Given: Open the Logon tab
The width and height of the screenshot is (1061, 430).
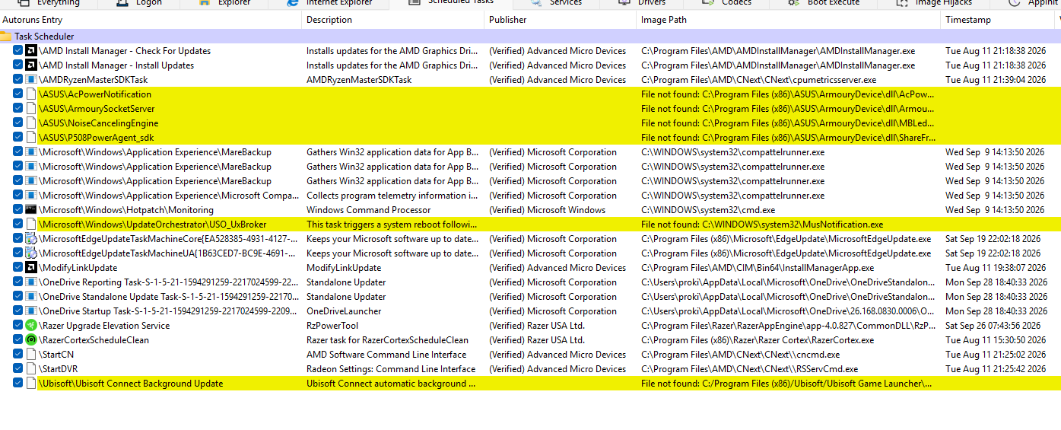Looking at the screenshot, I should [x=140, y=4].
